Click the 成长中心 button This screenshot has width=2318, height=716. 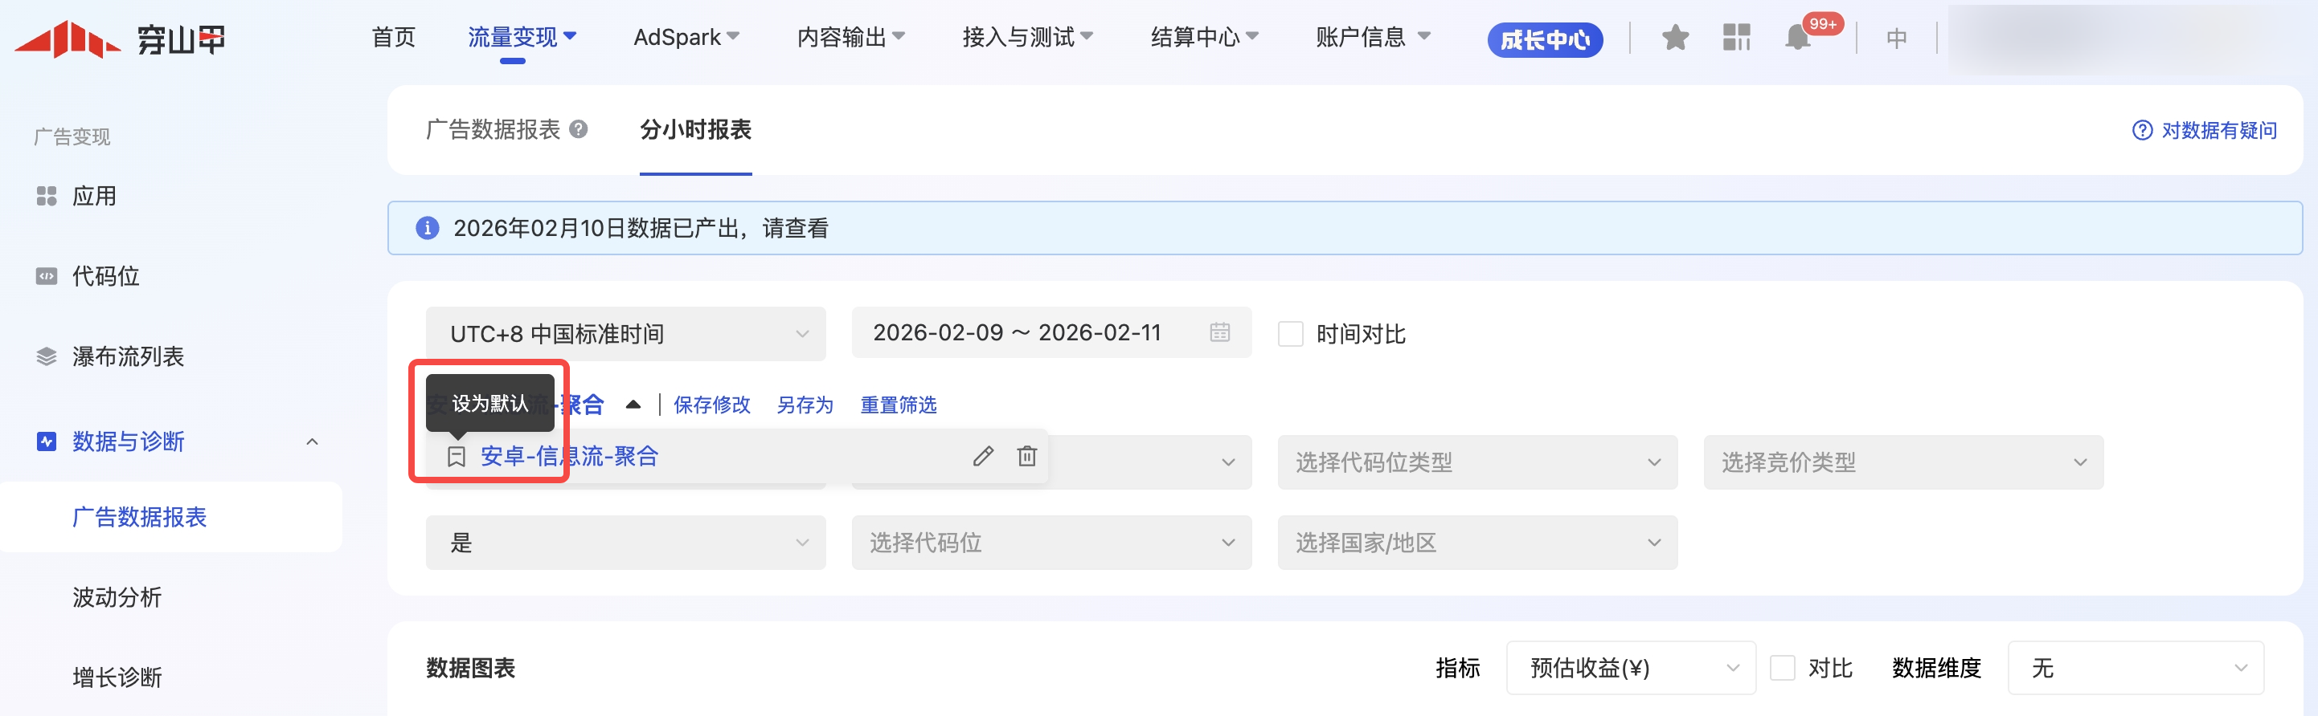pyautogui.click(x=1544, y=39)
